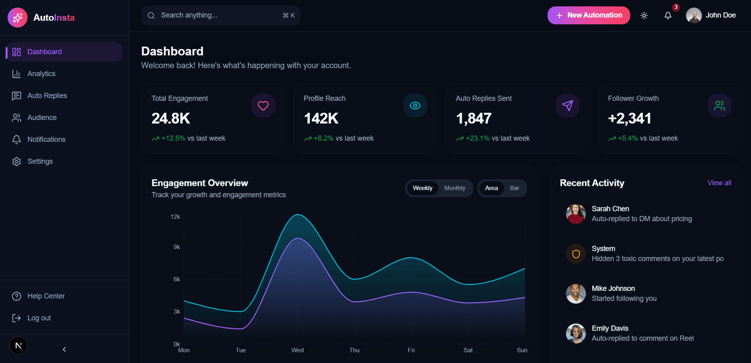The height and width of the screenshot is (363, 751).
Task: Select the Auto Replies sidebar icon
Action: pos(16,95)
